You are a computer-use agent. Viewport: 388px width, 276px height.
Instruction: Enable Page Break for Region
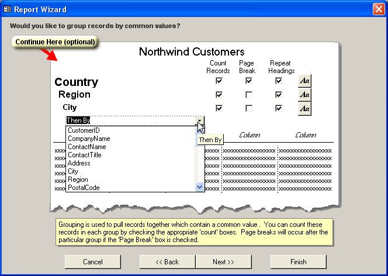[x=249, y=95]
